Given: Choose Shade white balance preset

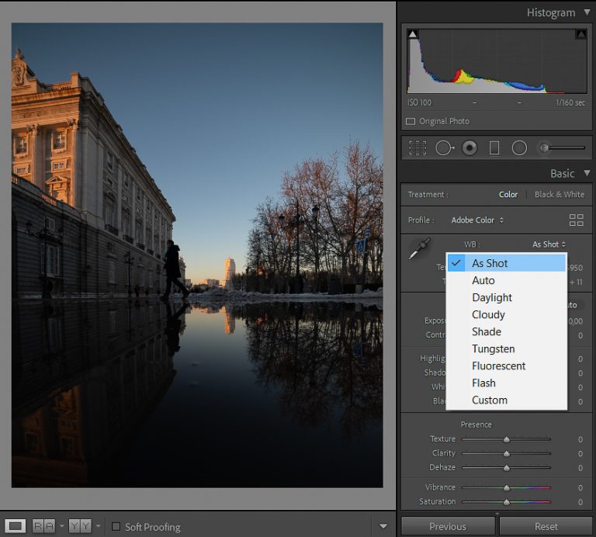Looking at the screenshot, I should 507,331.
